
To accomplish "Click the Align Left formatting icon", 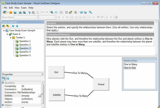I will pos(72,17).
